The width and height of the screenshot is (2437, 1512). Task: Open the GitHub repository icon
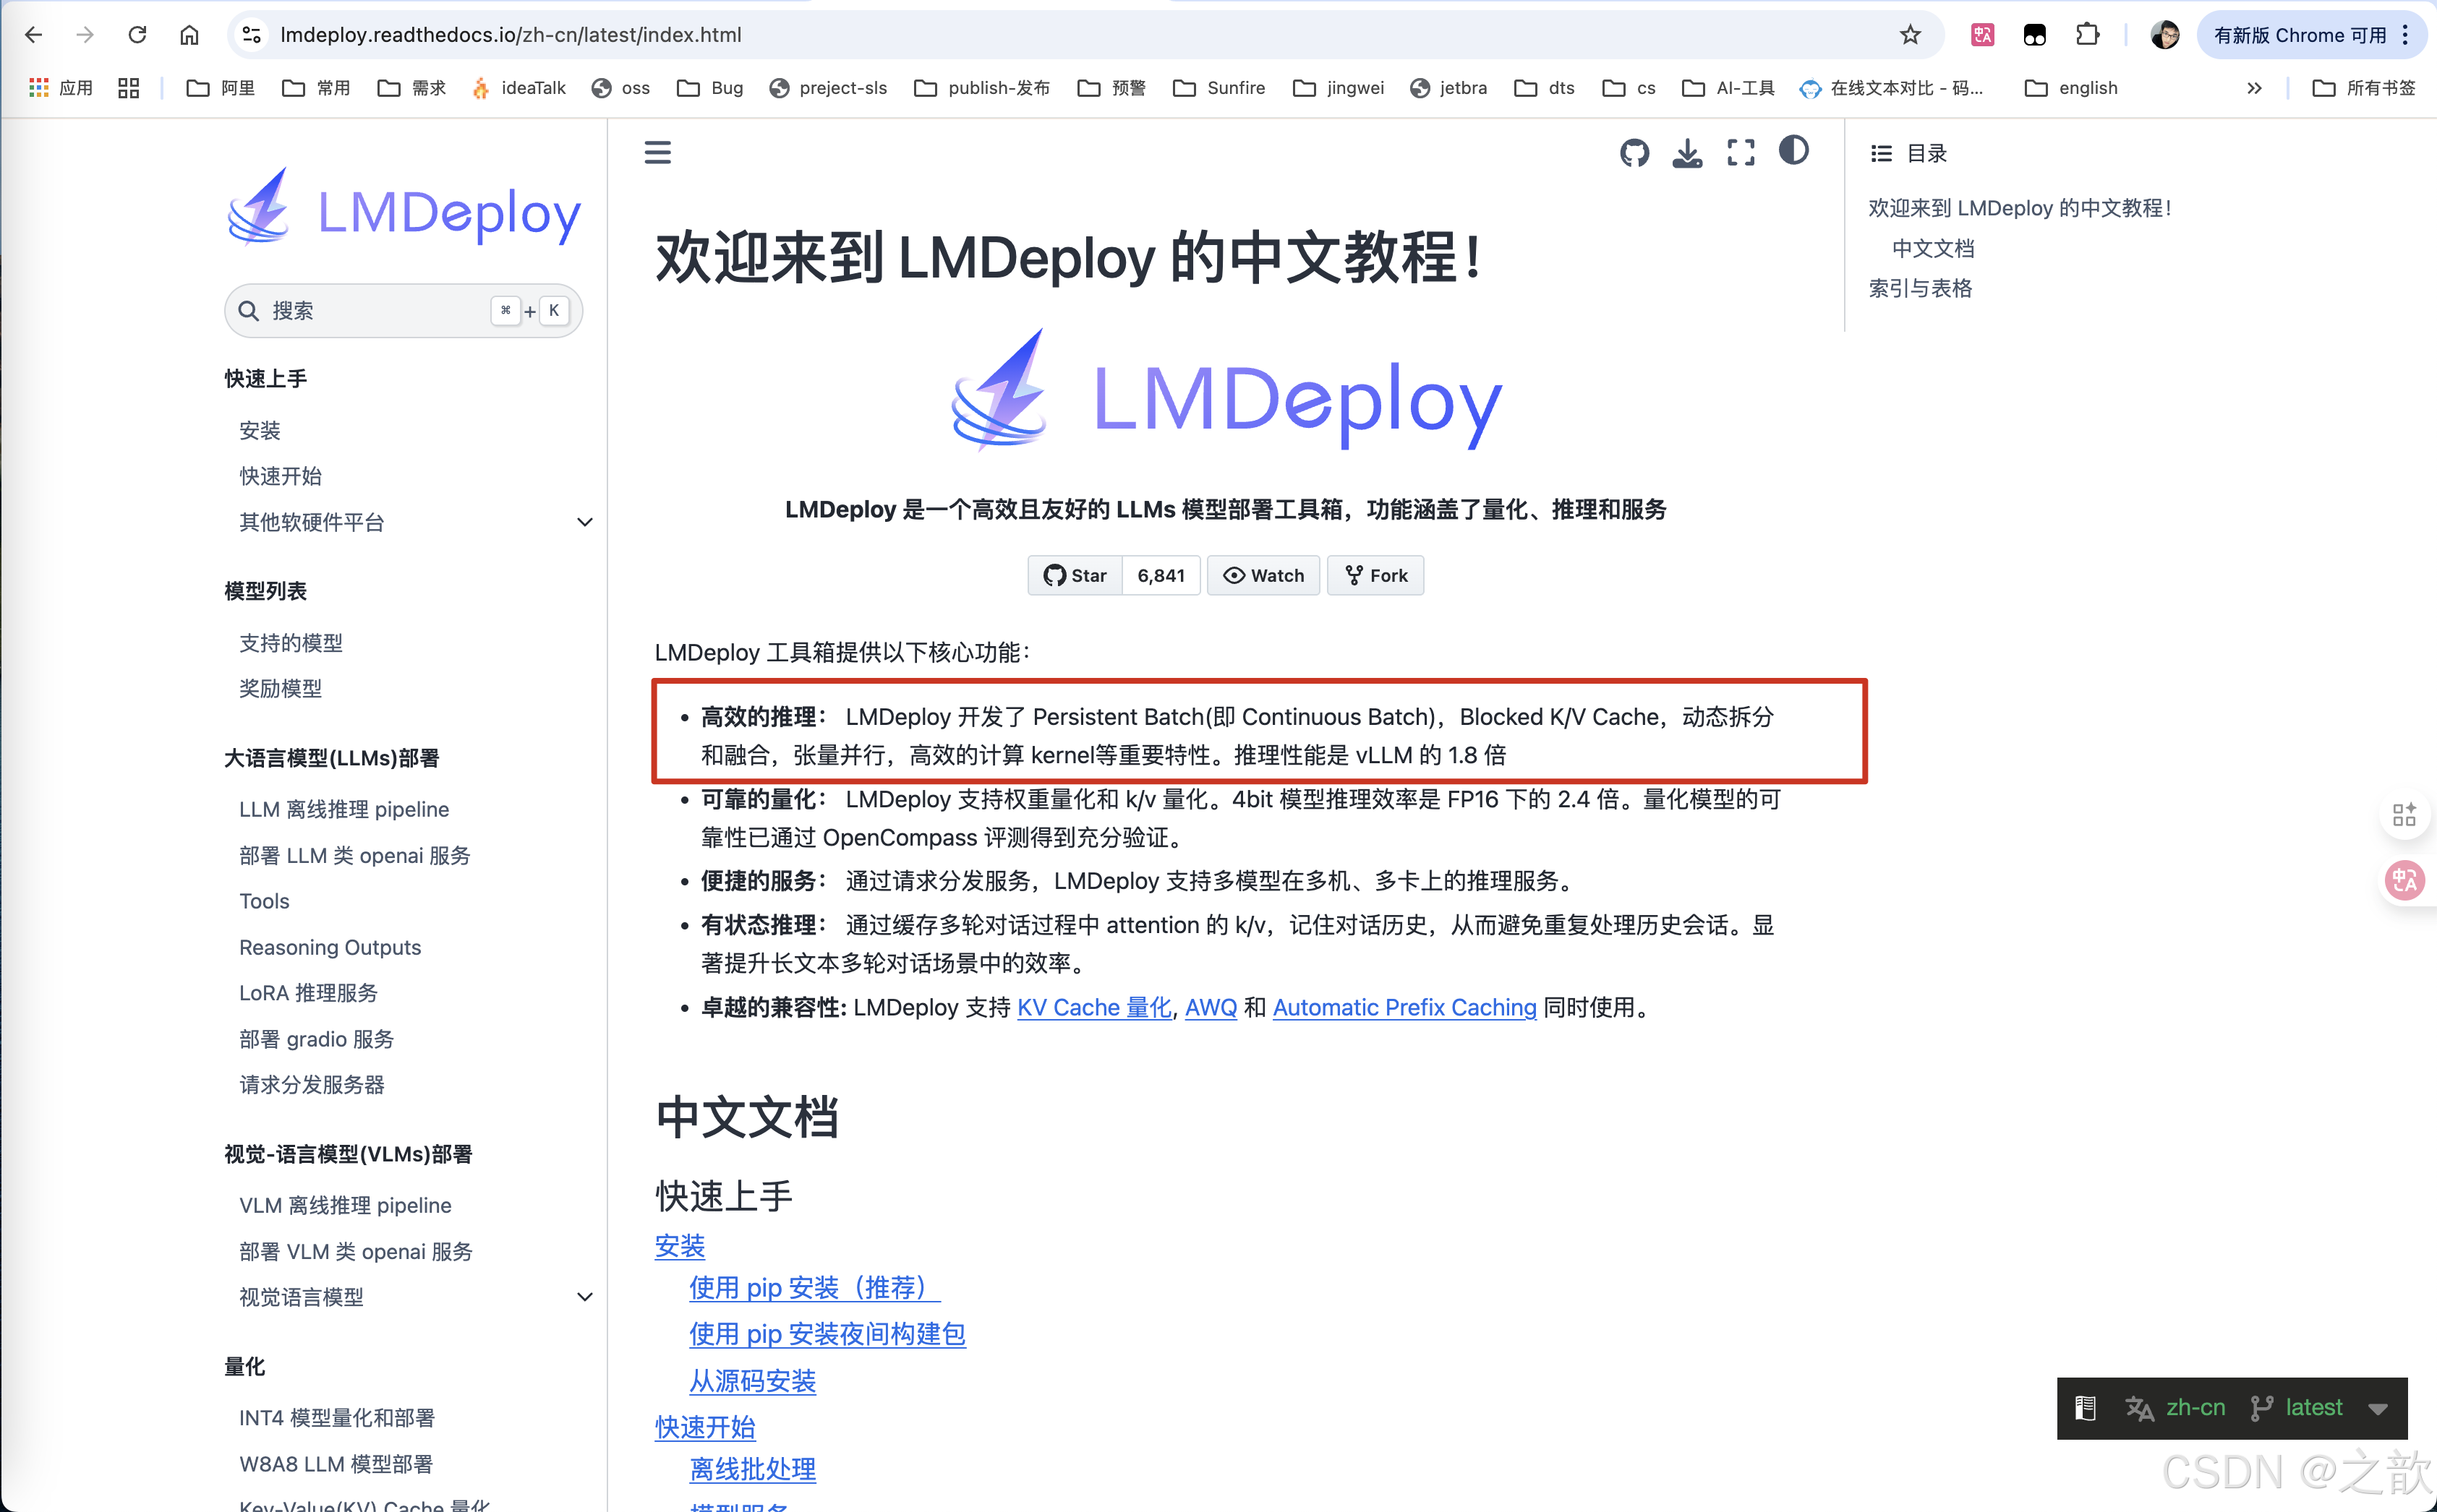[1634, 152]
